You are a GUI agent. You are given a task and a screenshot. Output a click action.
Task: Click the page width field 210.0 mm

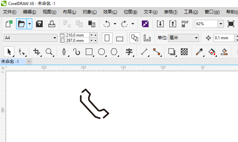click(77, 35)
